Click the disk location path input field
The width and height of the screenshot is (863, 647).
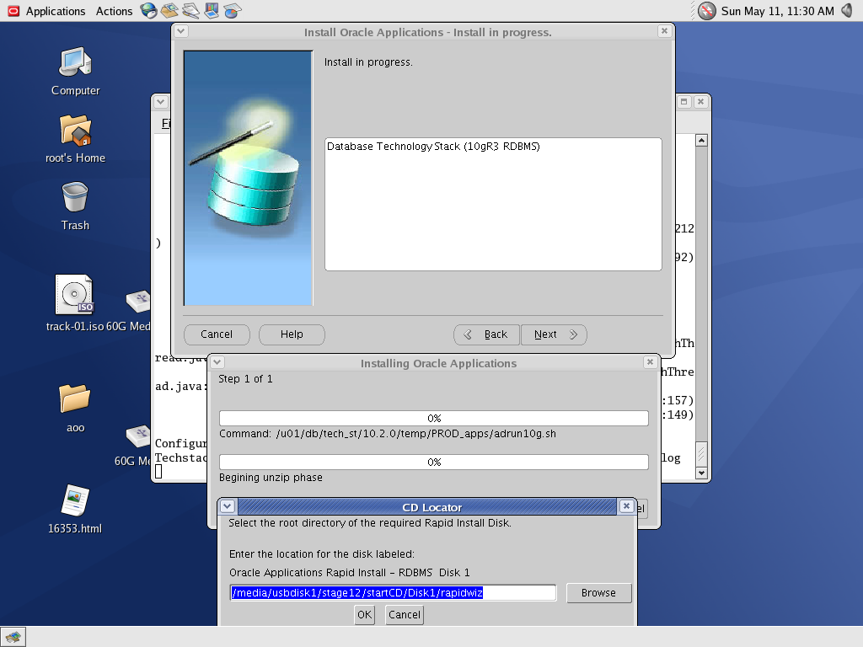[x=393, y=593]
